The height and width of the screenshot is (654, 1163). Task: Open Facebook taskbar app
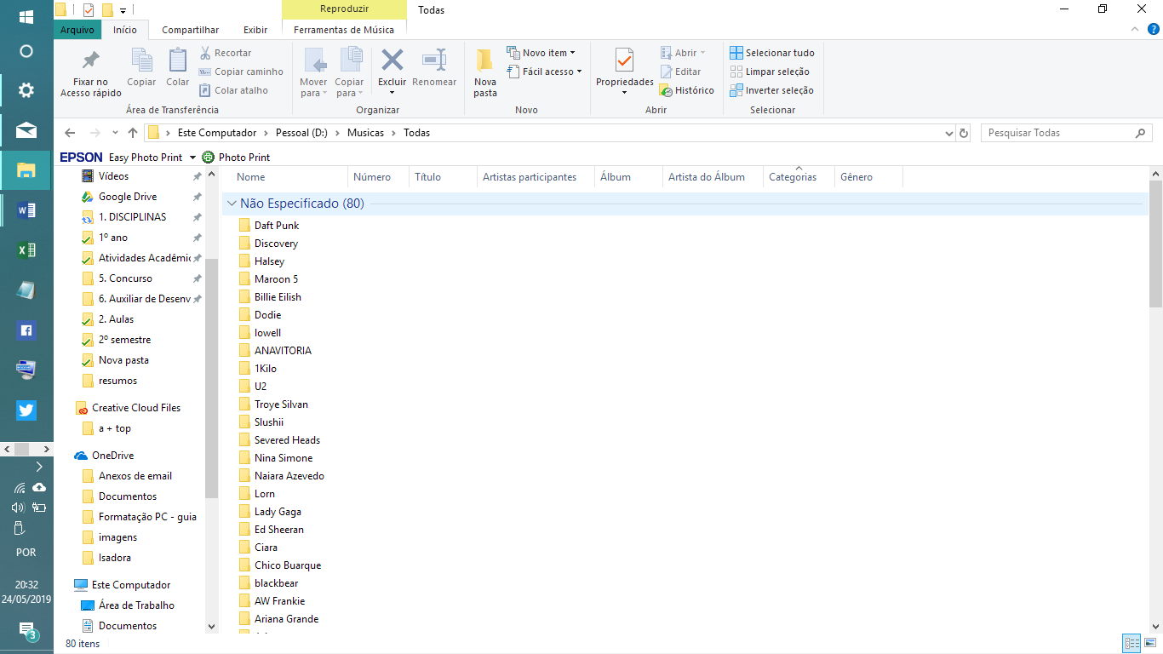(x=26, y=330)
